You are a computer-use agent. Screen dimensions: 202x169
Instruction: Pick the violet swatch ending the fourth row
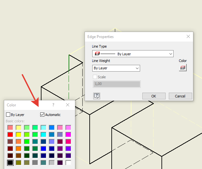point(68,149)
